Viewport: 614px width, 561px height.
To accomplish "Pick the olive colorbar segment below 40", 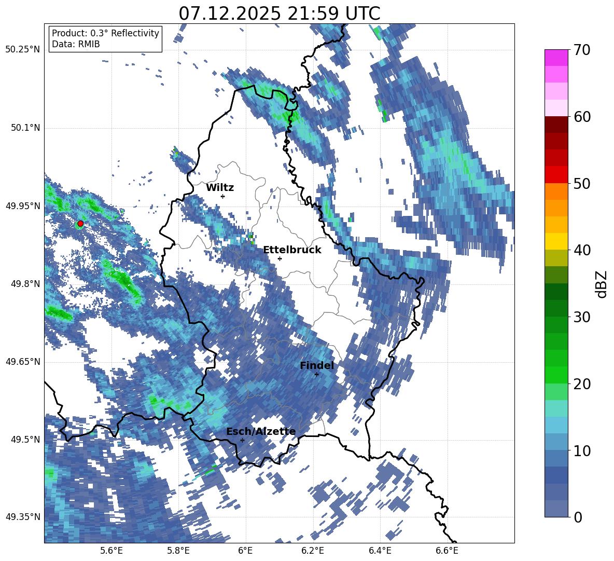I will pyautogui.click(x=556, y=258).
